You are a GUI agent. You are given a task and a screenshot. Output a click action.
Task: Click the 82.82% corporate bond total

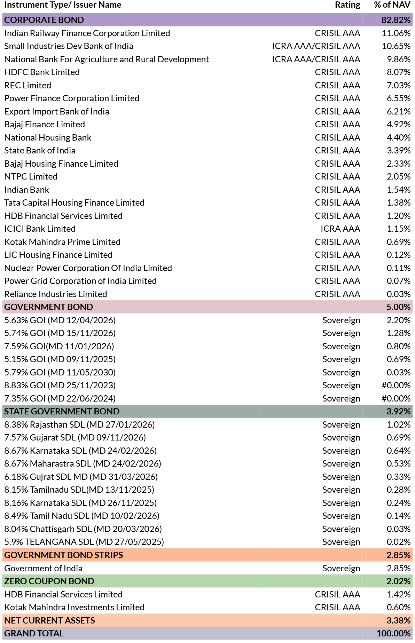[x=396, y=20]
